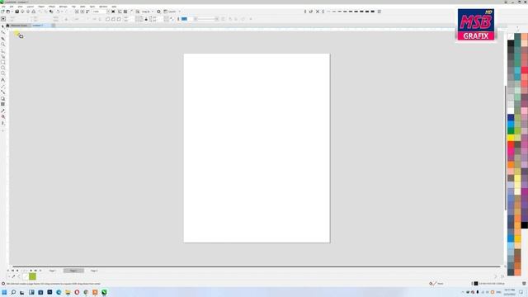Select the Crop tool in toolbox

click(3, 39)
